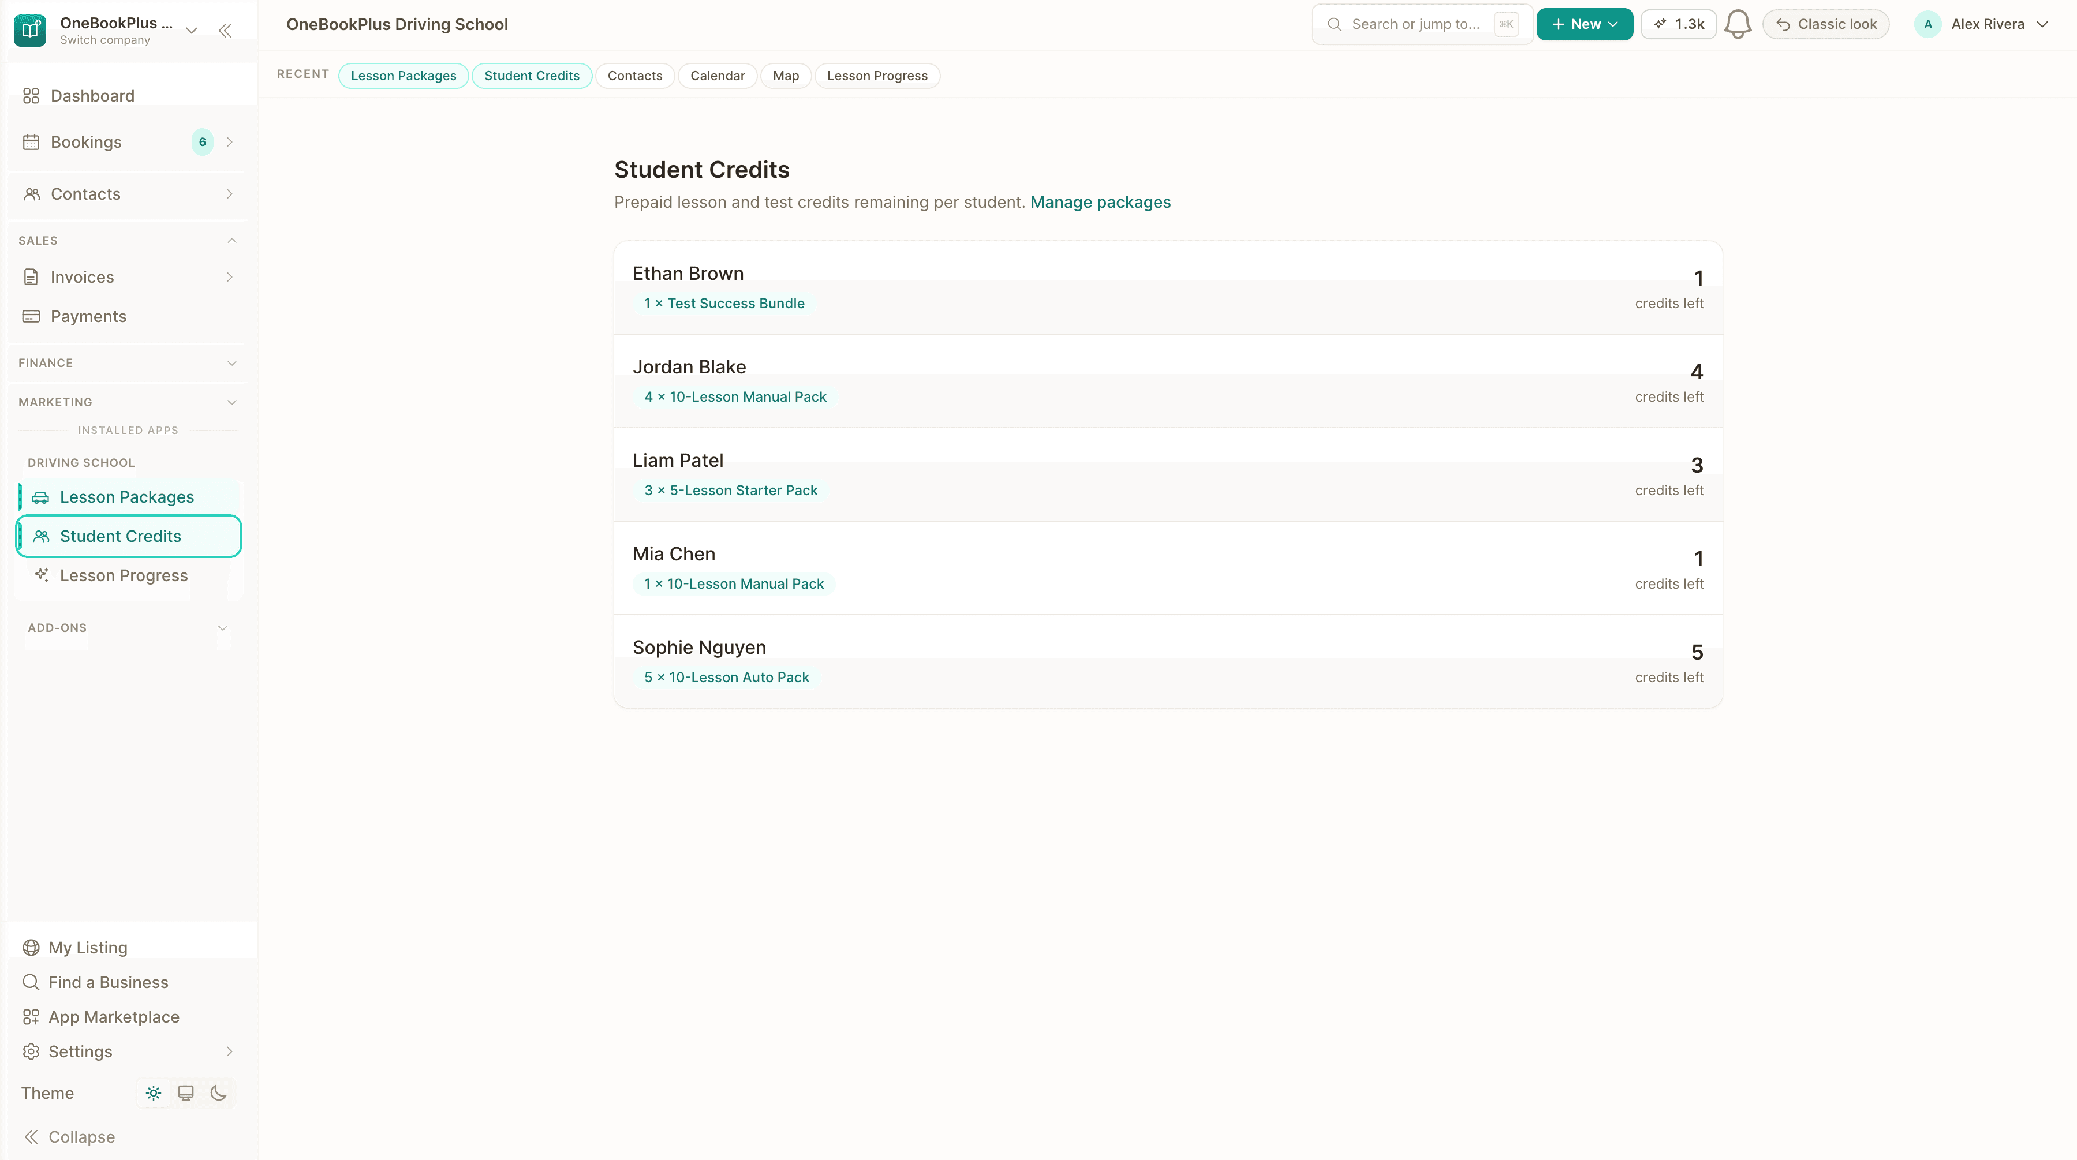Image resolution: width=2077 pixels, height=1160 pixels.
Task: Click the Student Credits people icon in sidebar
Action: pyautogui.click(x=41, y=537)
